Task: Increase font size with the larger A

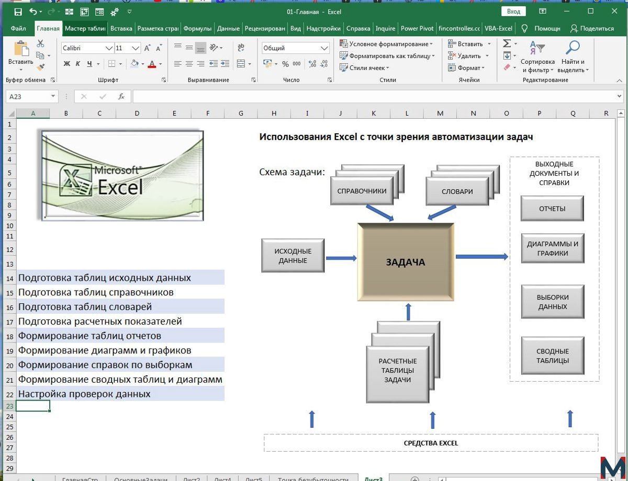Action: coord(147,48)
